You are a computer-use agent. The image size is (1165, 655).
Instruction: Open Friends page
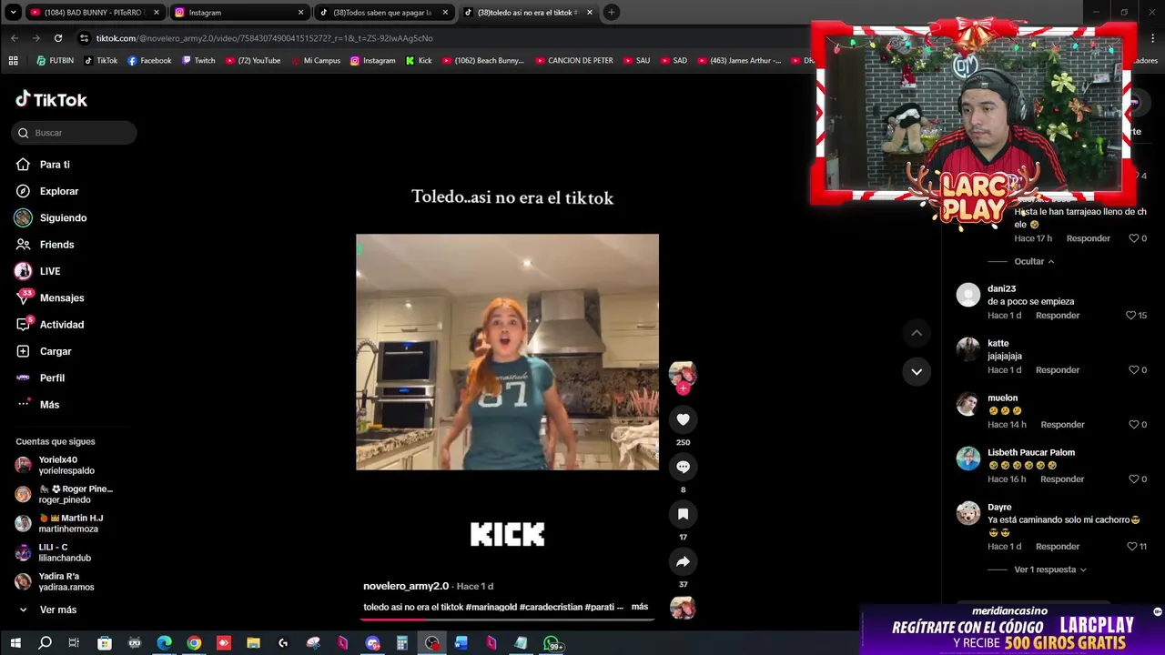tap(45, 245)
